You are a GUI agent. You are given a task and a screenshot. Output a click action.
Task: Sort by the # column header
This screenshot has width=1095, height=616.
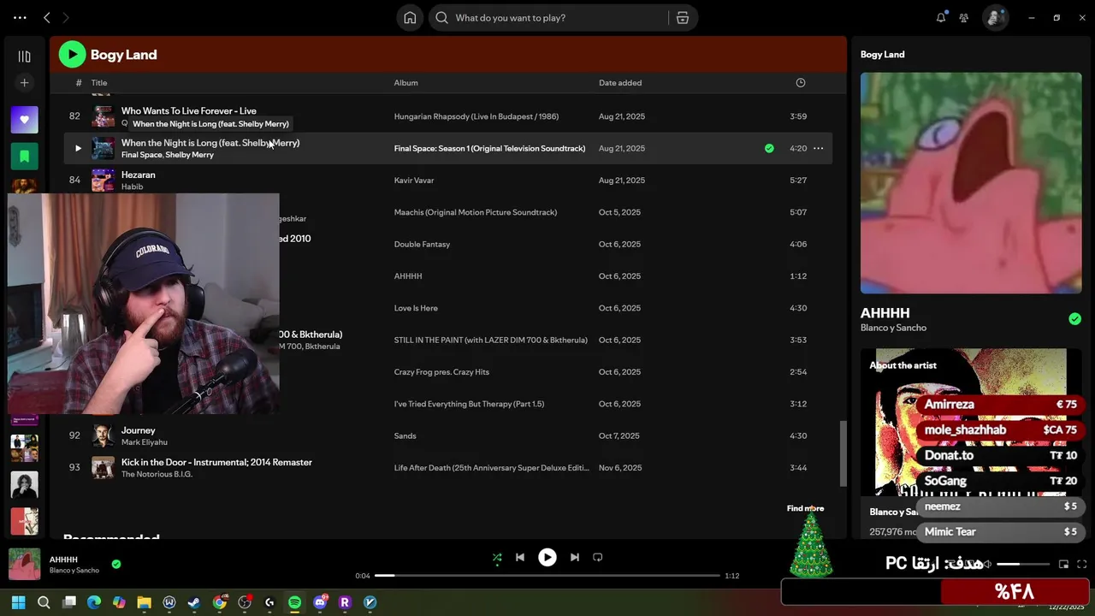(79, 83)
